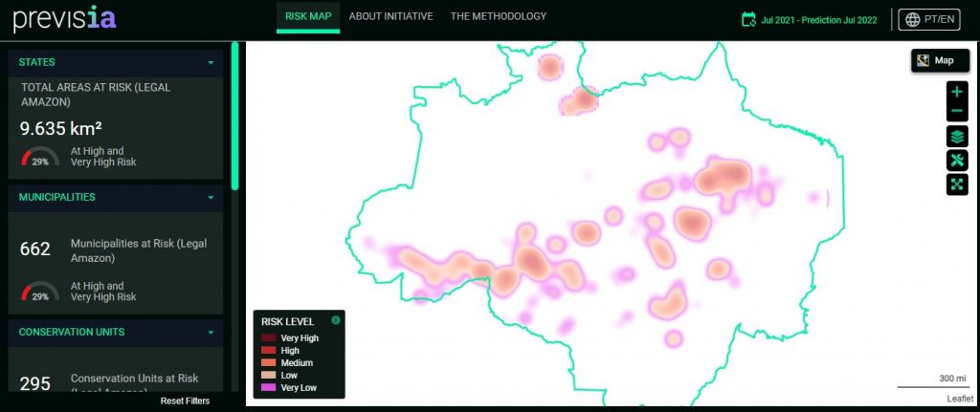Switch language using PT/EN toggle
Viewport: 980px width, 412px height.
(x=929, y=19)
